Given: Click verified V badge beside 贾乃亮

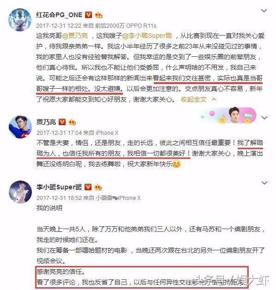Looking at the screenshot, I should tap(62, 122).
